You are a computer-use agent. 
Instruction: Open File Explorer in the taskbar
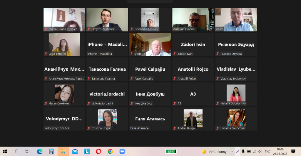(63, 151)
